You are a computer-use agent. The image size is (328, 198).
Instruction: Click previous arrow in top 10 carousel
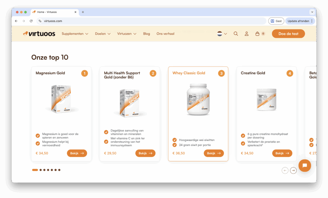click(285, 170)
